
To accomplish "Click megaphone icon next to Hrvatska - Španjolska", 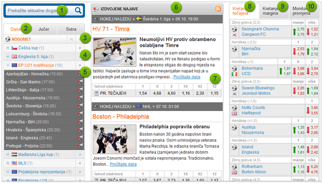I will click(80, 130).
